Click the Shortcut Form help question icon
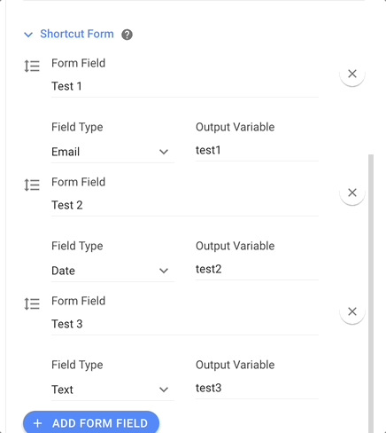 [127, 35]
